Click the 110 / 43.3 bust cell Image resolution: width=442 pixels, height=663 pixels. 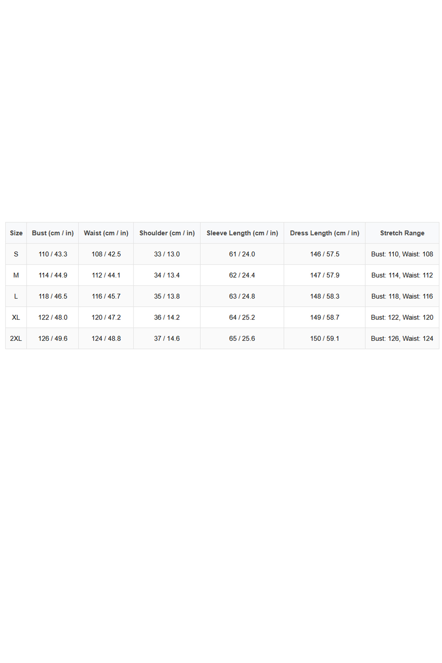pos(53,254)
